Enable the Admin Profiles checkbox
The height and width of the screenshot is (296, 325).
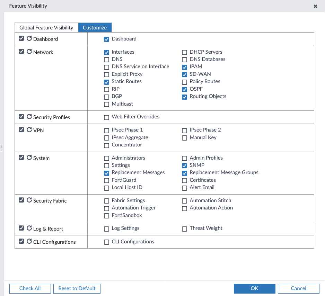tap(184, 159)
